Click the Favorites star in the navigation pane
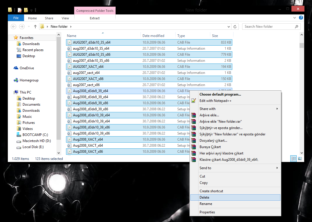 pyautogui.click(x=17, y=38)
